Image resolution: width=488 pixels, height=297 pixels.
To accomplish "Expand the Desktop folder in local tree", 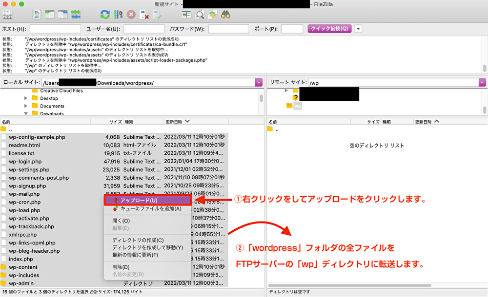I will (x=26, y=98).
